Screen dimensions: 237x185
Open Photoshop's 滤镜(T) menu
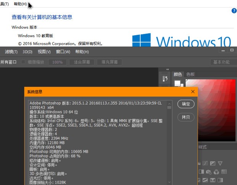(11, 52)
